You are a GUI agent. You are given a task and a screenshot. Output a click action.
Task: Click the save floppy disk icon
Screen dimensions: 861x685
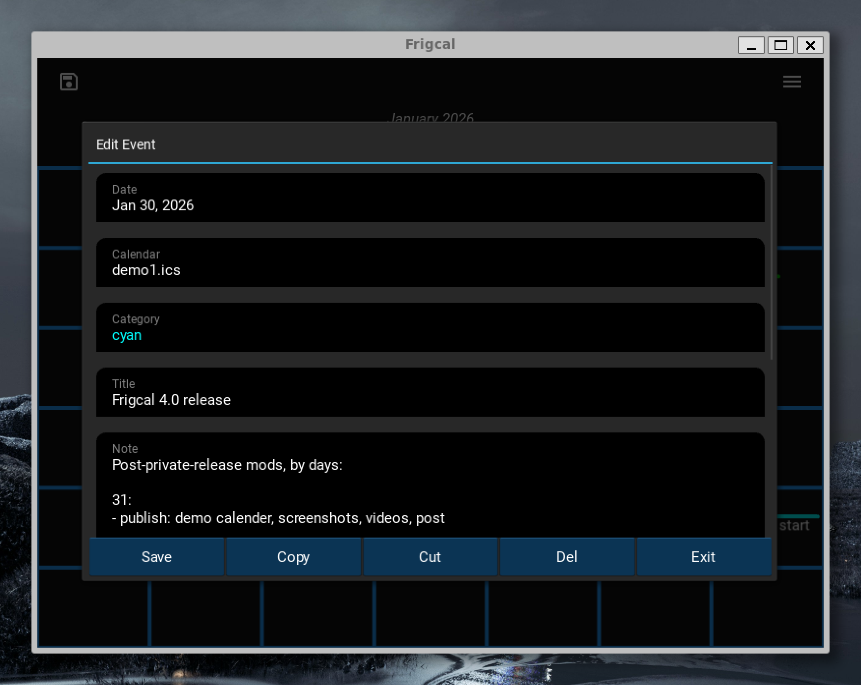69,82
